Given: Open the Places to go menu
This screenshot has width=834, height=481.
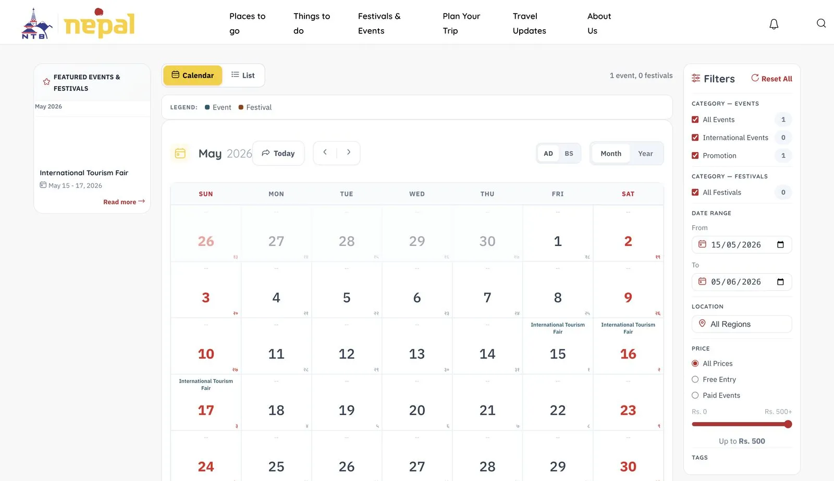Looking at the screenshot, I should pyautogui.click(x=248, y=23).
